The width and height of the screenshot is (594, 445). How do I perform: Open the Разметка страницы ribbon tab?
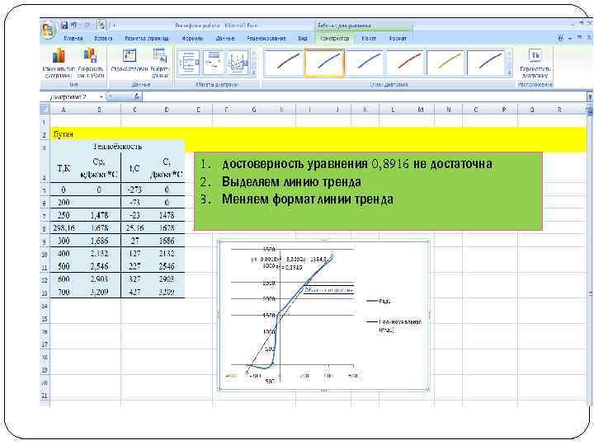[147, 38]
